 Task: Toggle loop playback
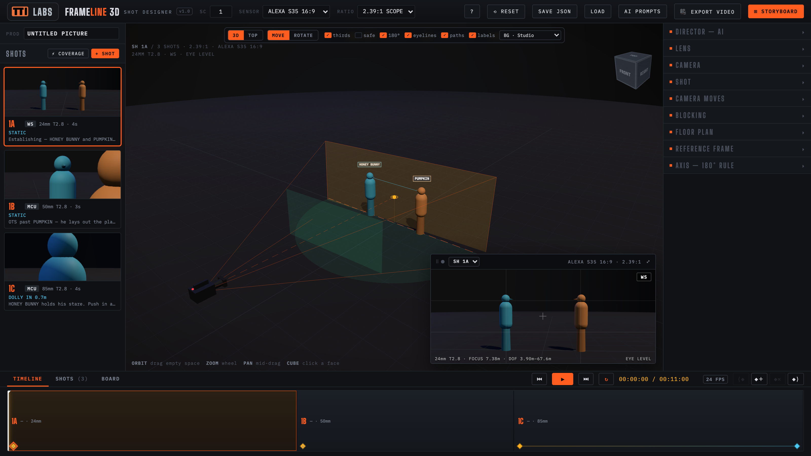pyautogui.click(x=606, y=379)
